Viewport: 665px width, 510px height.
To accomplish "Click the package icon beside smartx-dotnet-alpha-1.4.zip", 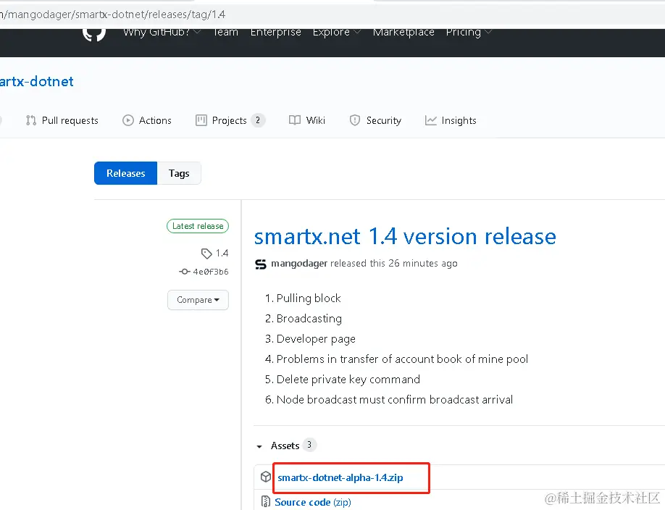I will point(266,477).
